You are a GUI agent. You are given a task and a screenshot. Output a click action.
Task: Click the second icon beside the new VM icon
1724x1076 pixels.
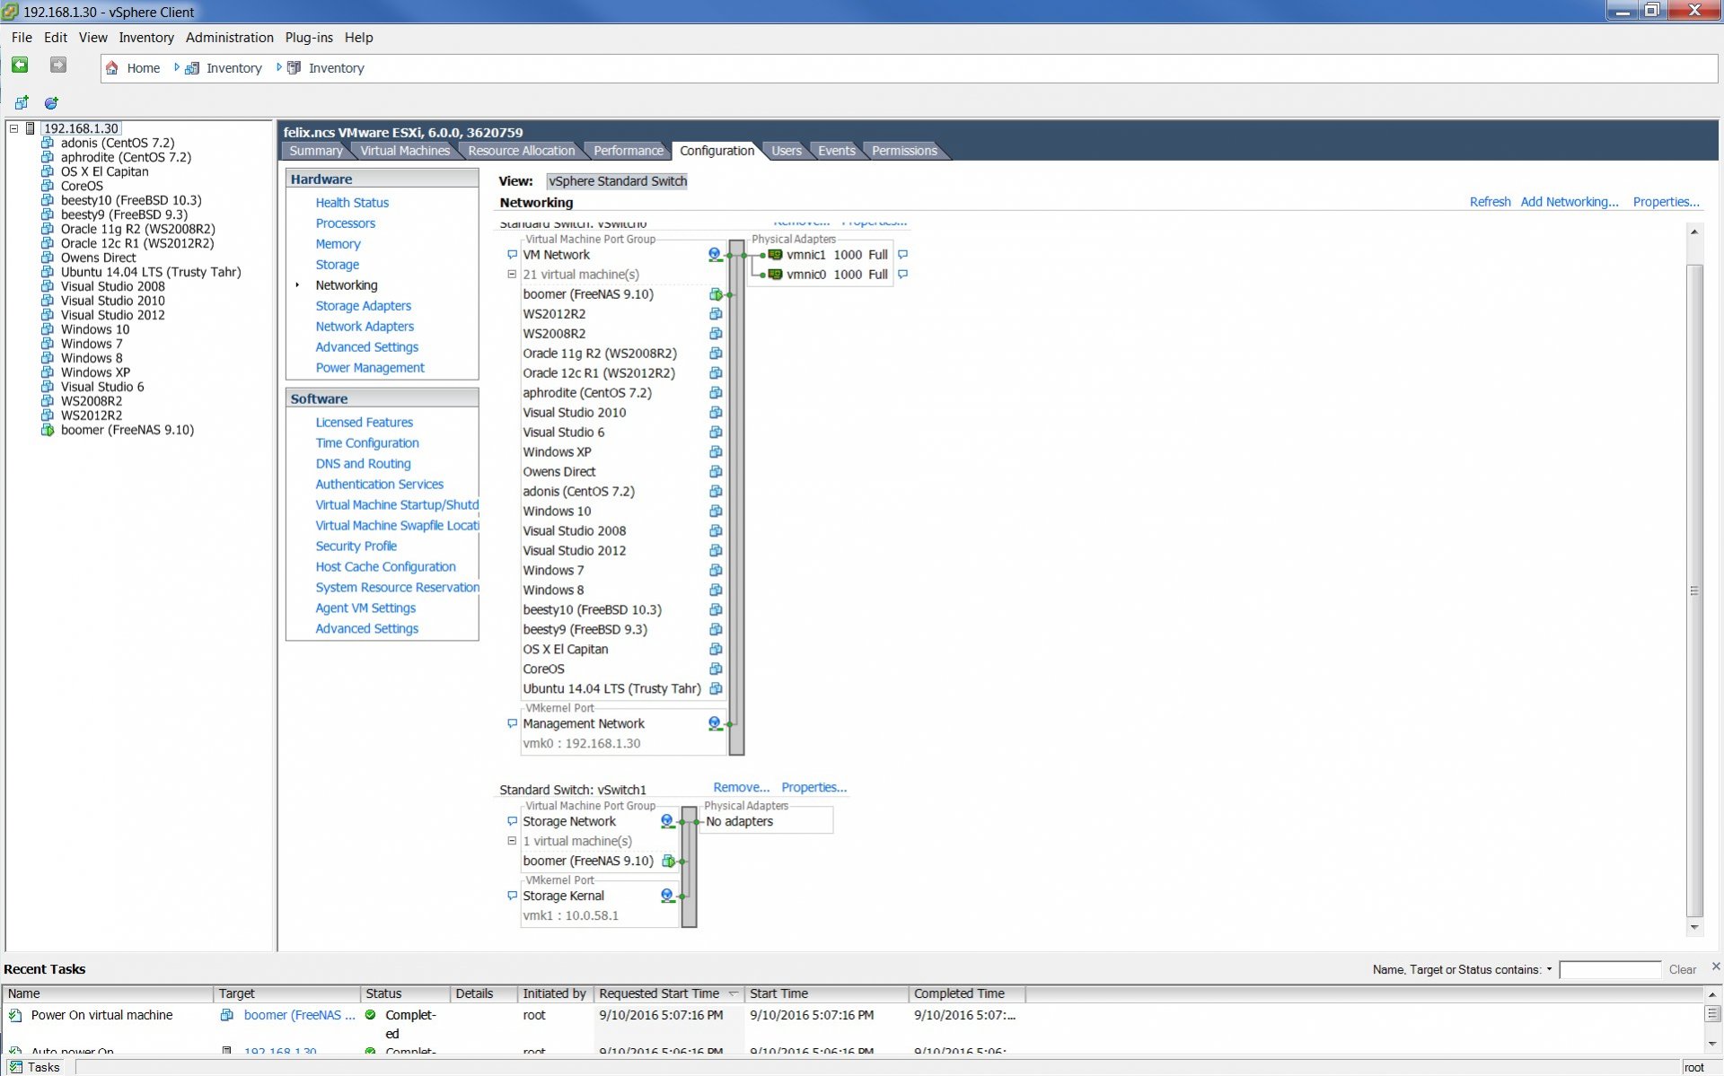tap(51, 102)
